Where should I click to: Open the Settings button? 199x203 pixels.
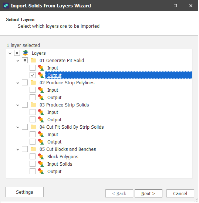point(24,192)
